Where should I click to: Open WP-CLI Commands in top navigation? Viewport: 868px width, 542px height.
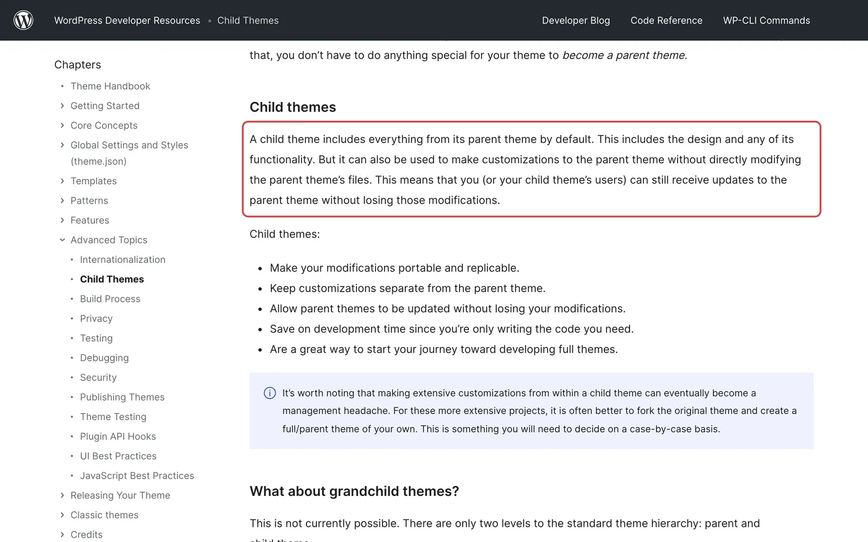pos(766,21)
